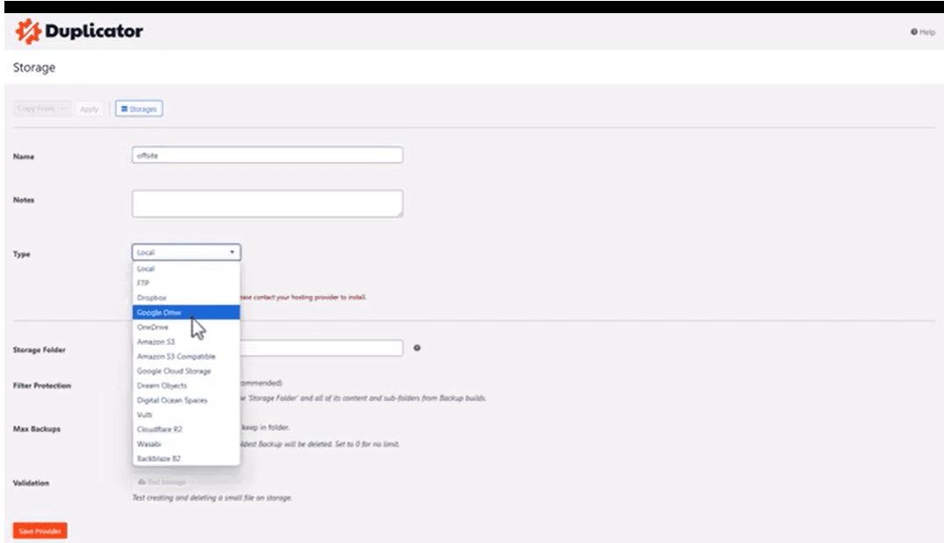Pick Google Cloud Storage option
Screen dimensions: 944x543
click(174, 371)
